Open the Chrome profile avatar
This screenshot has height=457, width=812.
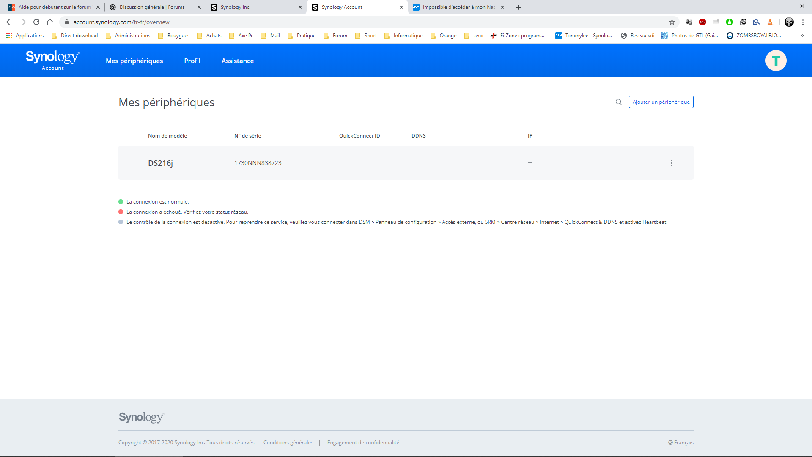(x=789, y=22)
